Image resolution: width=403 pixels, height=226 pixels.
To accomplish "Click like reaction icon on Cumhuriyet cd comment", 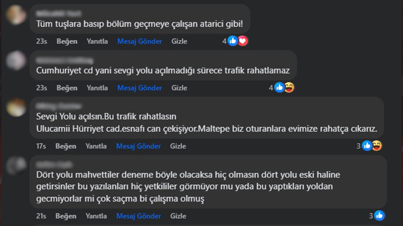I will [279, 87].
